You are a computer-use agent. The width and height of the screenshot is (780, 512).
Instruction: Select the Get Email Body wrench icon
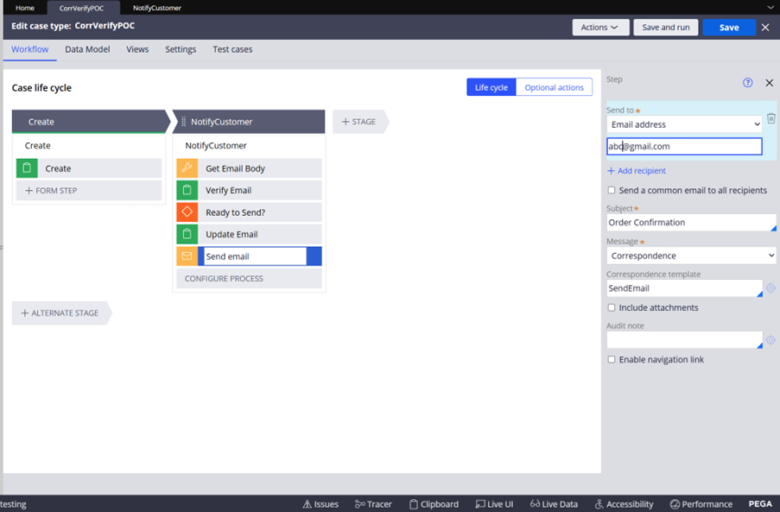tap(187, 168)
